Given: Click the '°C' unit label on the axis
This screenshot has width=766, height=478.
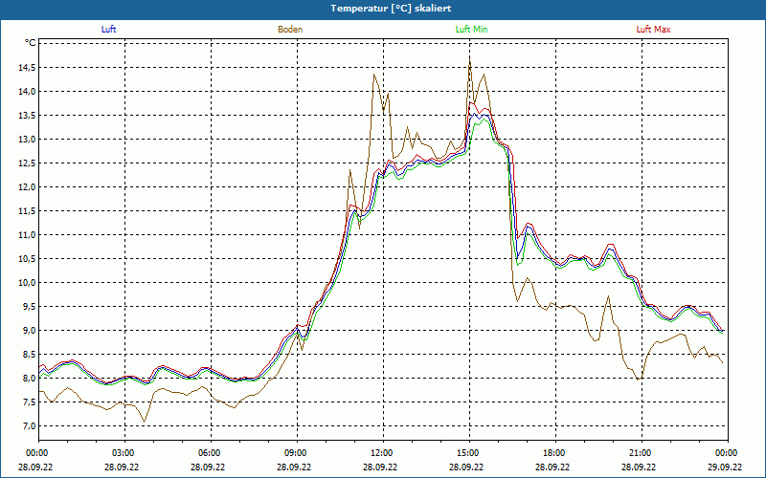Looking at the screenshot, I should click(31, 43).
